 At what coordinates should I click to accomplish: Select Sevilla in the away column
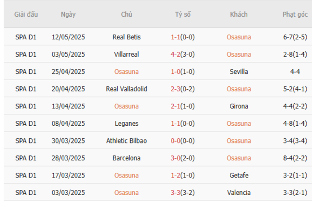tap(239, 71)
